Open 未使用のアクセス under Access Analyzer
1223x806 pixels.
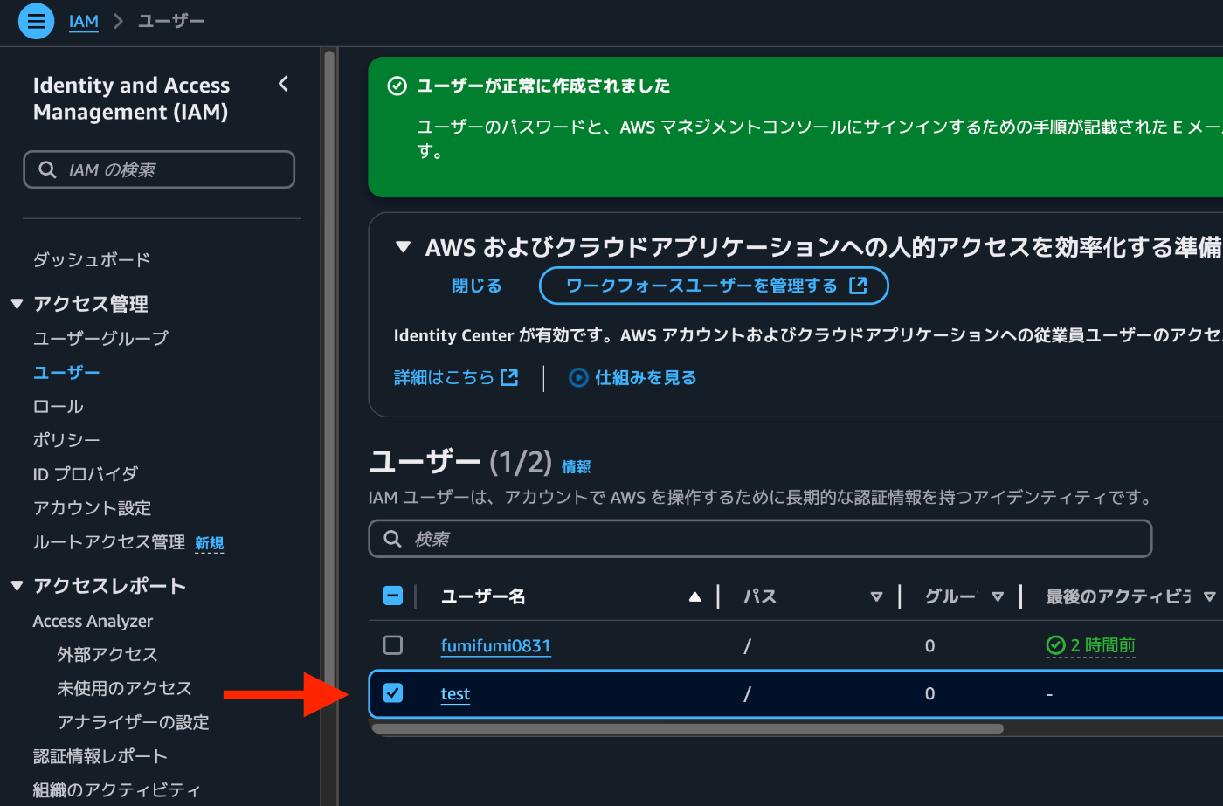pyautogui.click(x=124, y=688)
